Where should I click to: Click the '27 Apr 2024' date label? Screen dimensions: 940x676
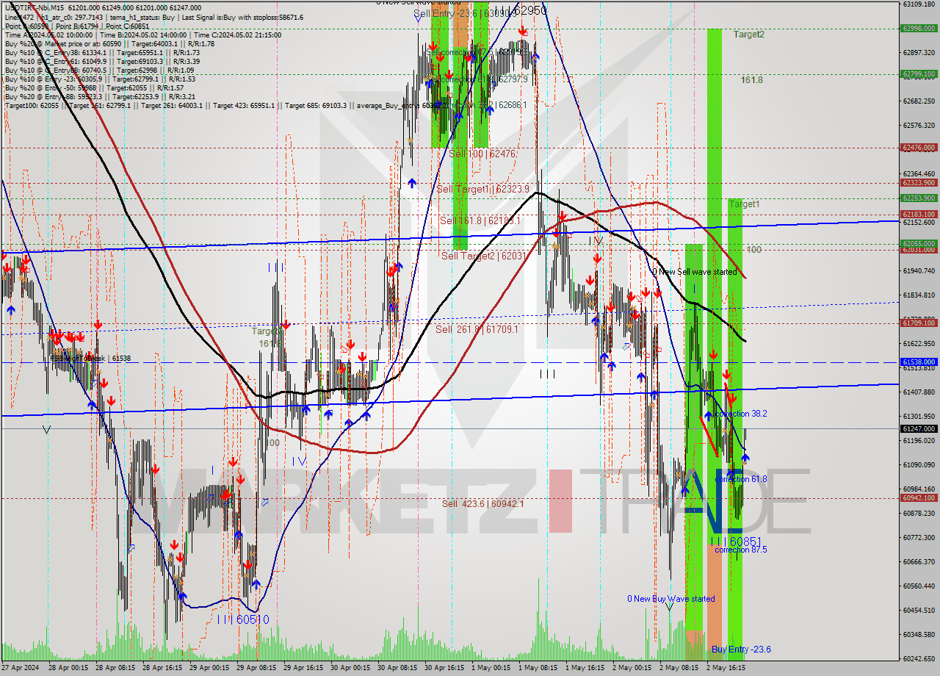21,668
